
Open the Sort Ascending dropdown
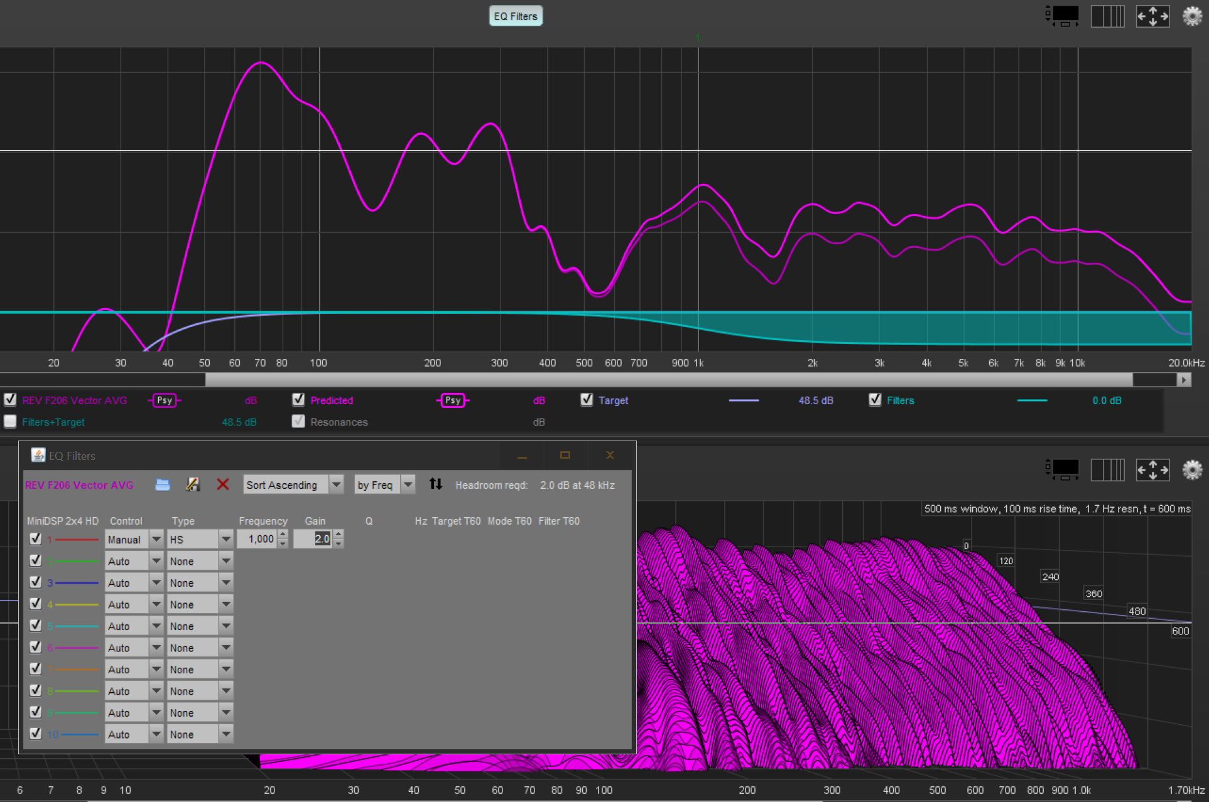(293, 484)
